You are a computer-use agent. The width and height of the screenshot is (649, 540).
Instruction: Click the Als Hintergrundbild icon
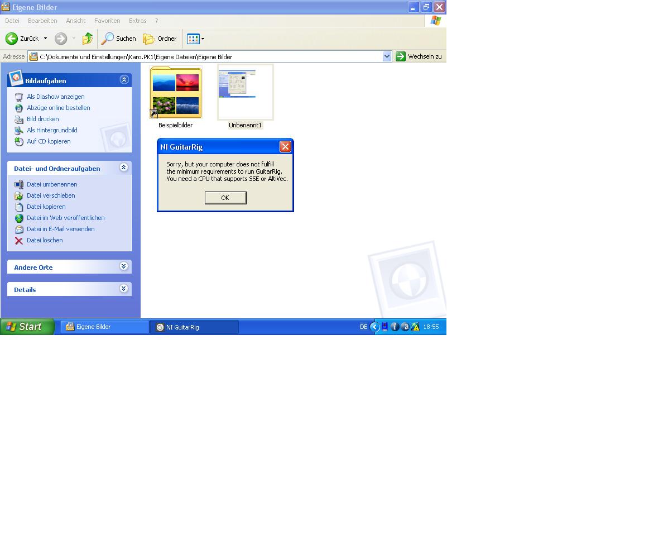click(19, 131)
